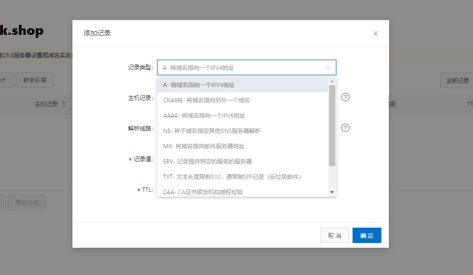This screenshot has width=473, height=275.
Task: Click the dropdown list's scroll down arrow
Action: coord(332,192)
